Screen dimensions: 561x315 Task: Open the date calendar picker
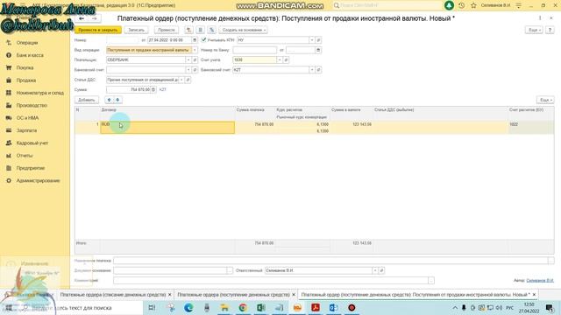(x=195, y=40)
